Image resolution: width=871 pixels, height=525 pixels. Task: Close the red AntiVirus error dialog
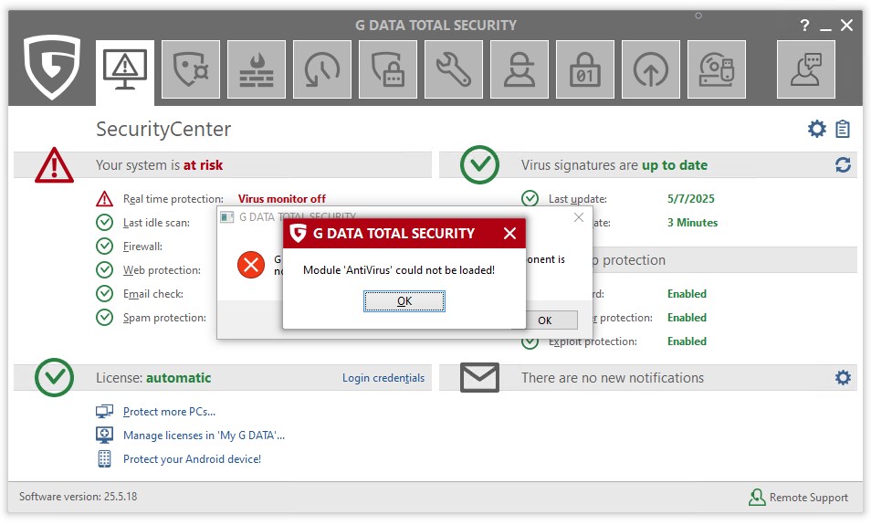509,234
